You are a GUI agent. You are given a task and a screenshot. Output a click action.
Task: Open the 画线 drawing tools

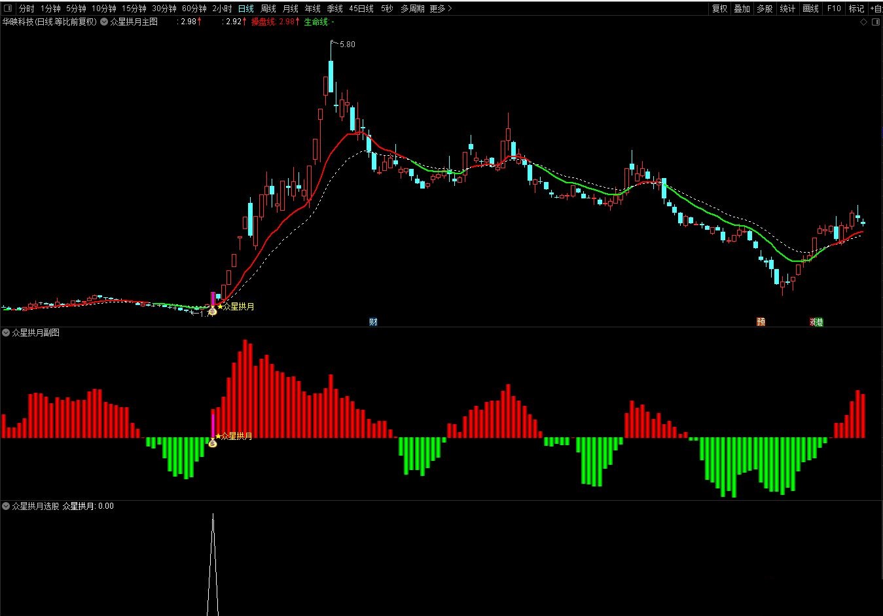[x=810, y=9]
